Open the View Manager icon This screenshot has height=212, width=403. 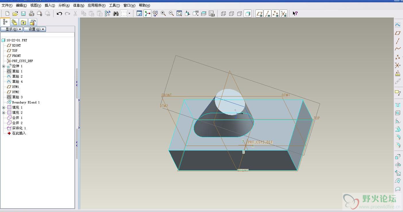click(x=212, y=14)
